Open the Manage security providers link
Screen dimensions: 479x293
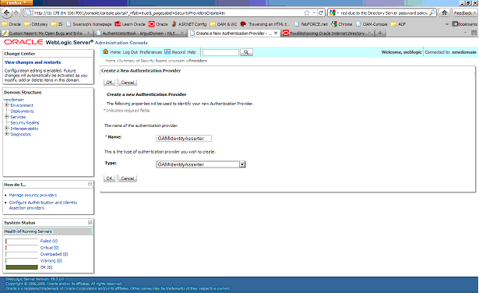[33, 195]
